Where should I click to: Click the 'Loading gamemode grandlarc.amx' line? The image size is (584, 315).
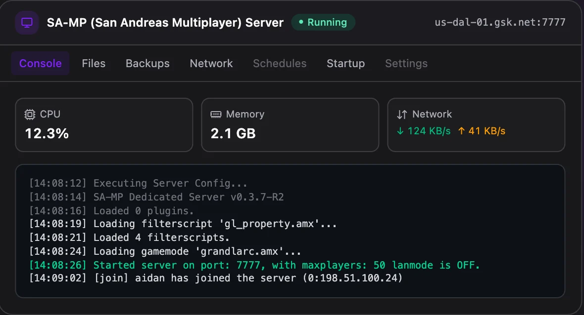(x=165, y=251)
